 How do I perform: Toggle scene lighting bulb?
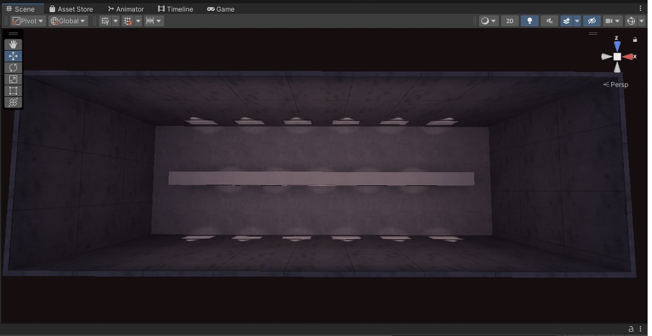point(530,21)
